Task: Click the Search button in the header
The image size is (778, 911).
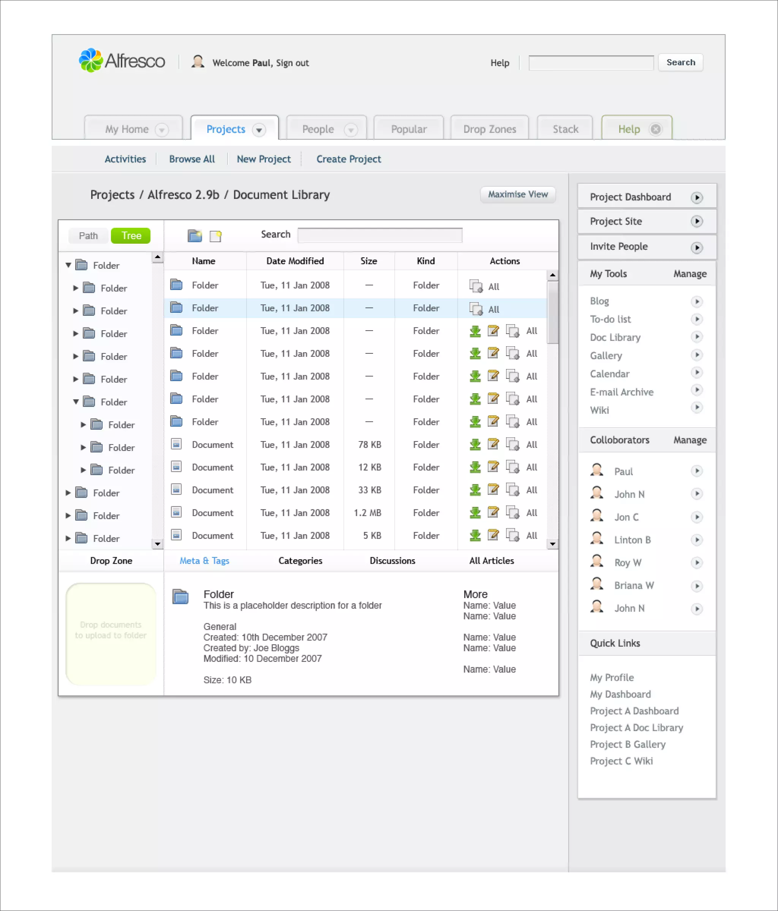Action: [681, 62]
